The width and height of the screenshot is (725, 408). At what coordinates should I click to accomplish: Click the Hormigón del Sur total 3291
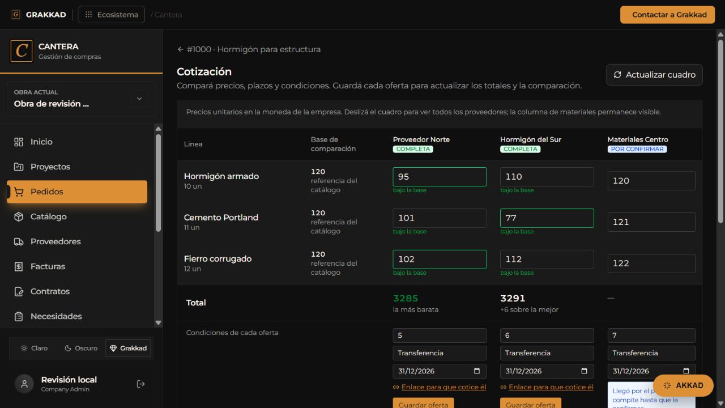coord(513,298)
